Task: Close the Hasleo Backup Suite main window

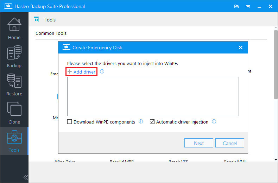Action: [x=271, y=7]
